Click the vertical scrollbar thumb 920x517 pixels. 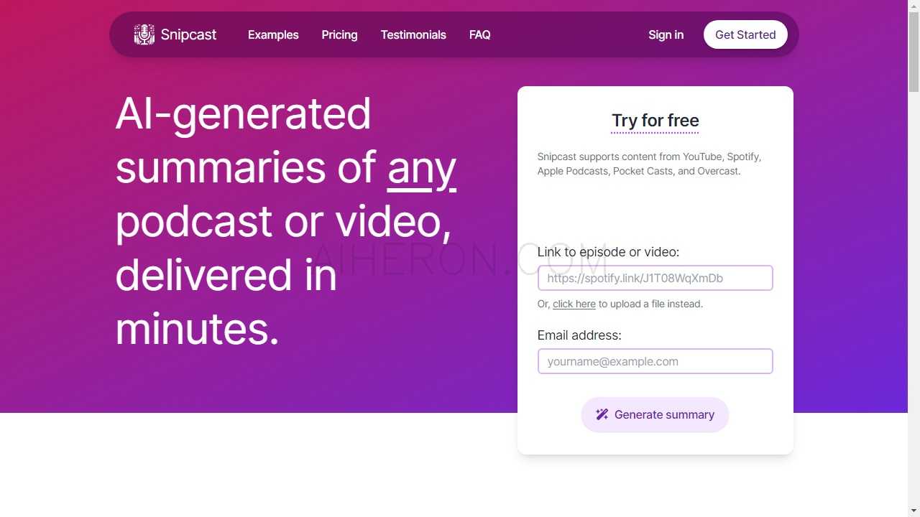(914, 52)
